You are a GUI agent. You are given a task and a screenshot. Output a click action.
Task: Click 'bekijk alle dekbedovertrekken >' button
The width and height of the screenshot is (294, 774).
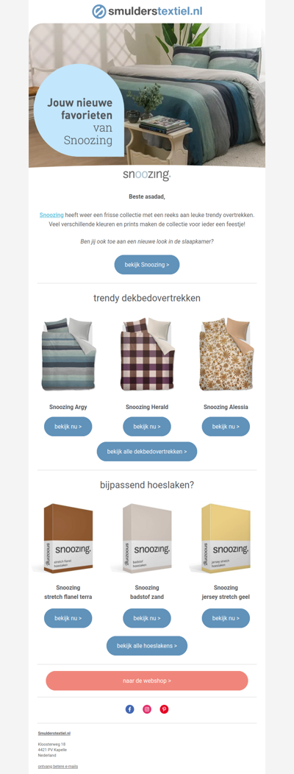(x=147, y=451)
